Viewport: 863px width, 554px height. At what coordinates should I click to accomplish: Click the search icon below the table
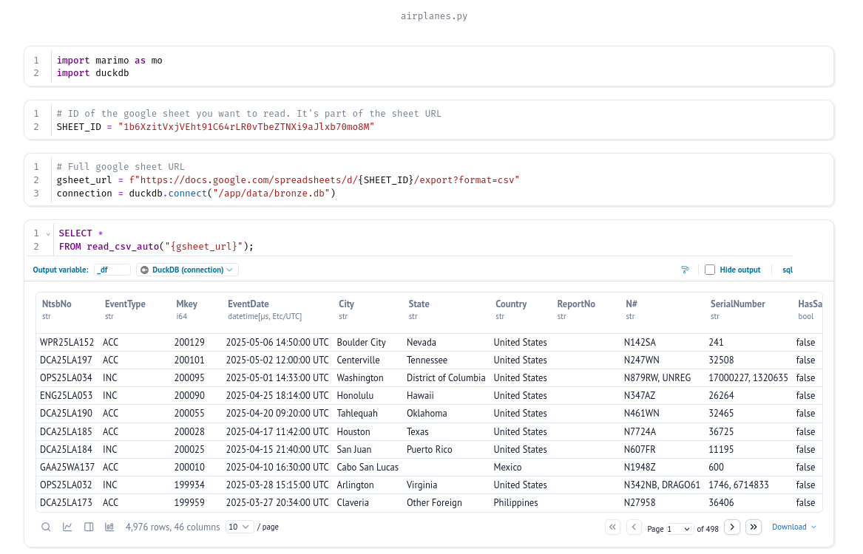coord(46,527)
